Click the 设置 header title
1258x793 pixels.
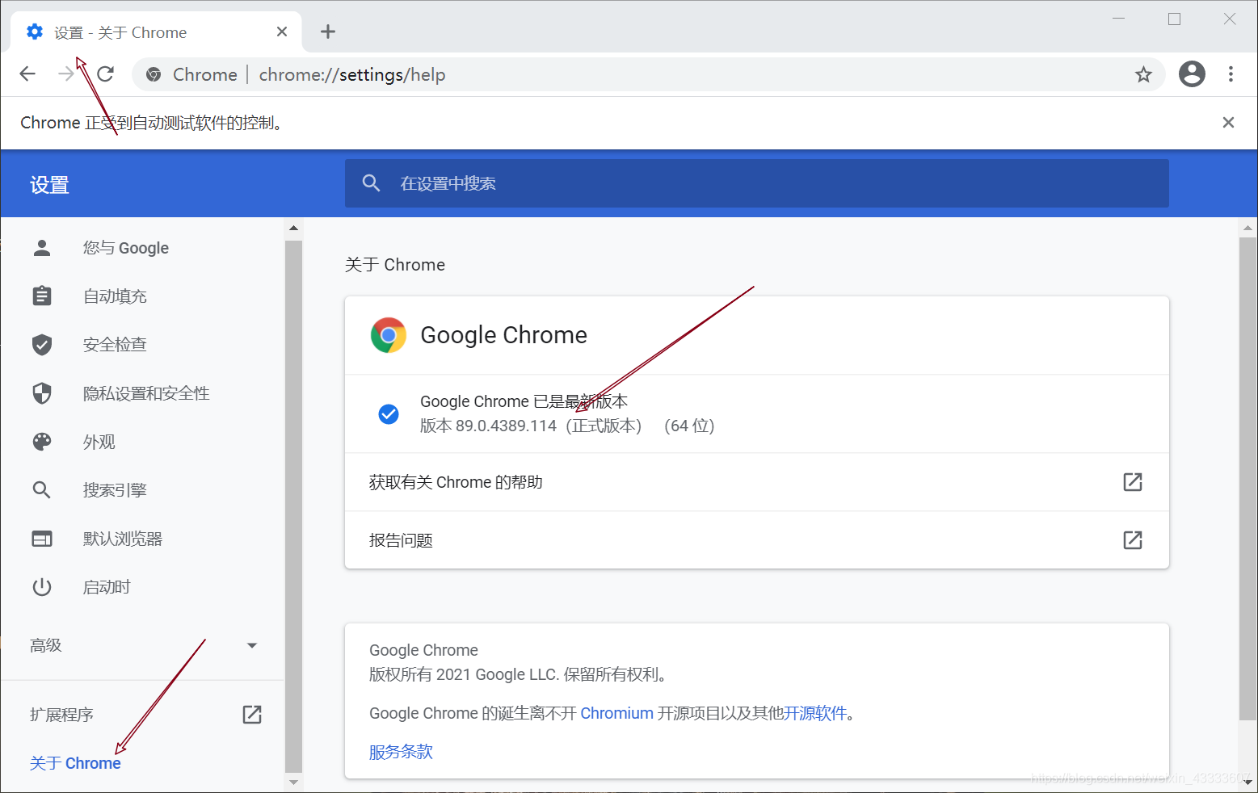49,185
